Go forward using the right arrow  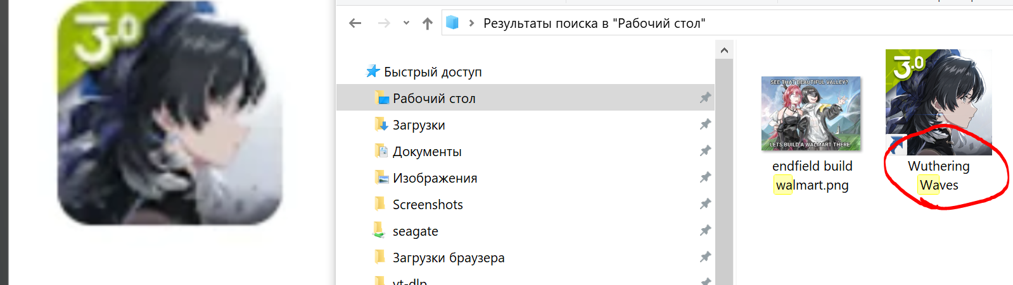[384, 23]
